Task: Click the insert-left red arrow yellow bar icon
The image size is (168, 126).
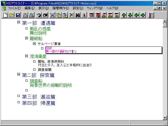Action: point(104,15)
